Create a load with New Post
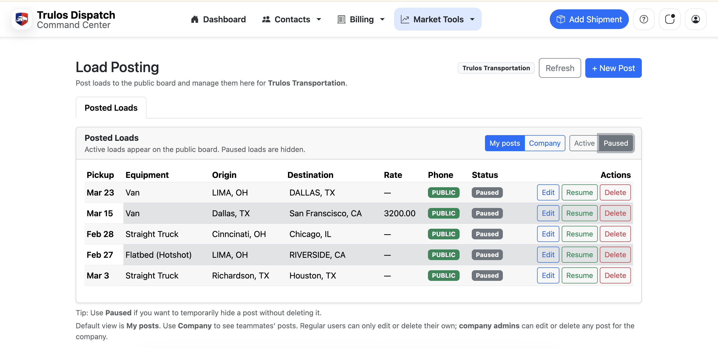 pyautogui.click(x=613, y=68)
